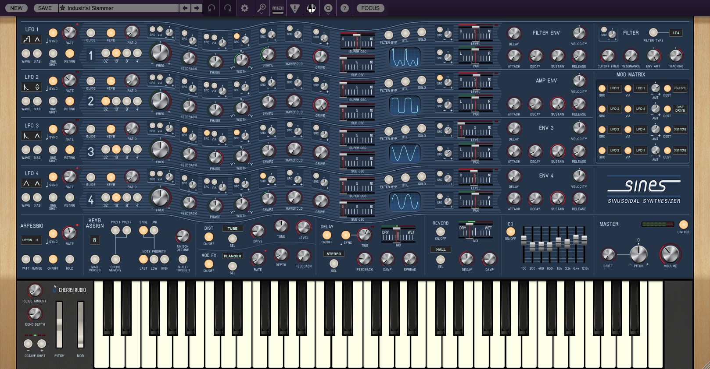The image size is (710, 369).
Task: Toggle the on-screen keyboard icon in toolbar
Action: click(311, 8)
